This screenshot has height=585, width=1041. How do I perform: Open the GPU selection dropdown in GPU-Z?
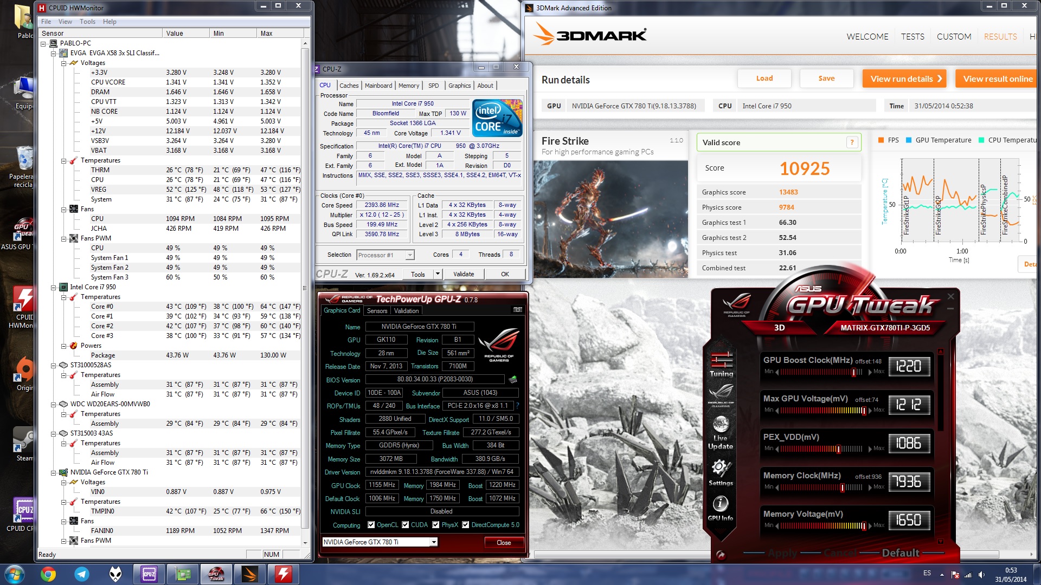tap(433, 542)
